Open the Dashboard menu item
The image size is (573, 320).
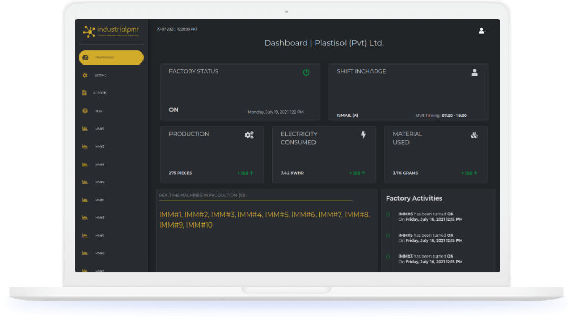tap(111, 58)
